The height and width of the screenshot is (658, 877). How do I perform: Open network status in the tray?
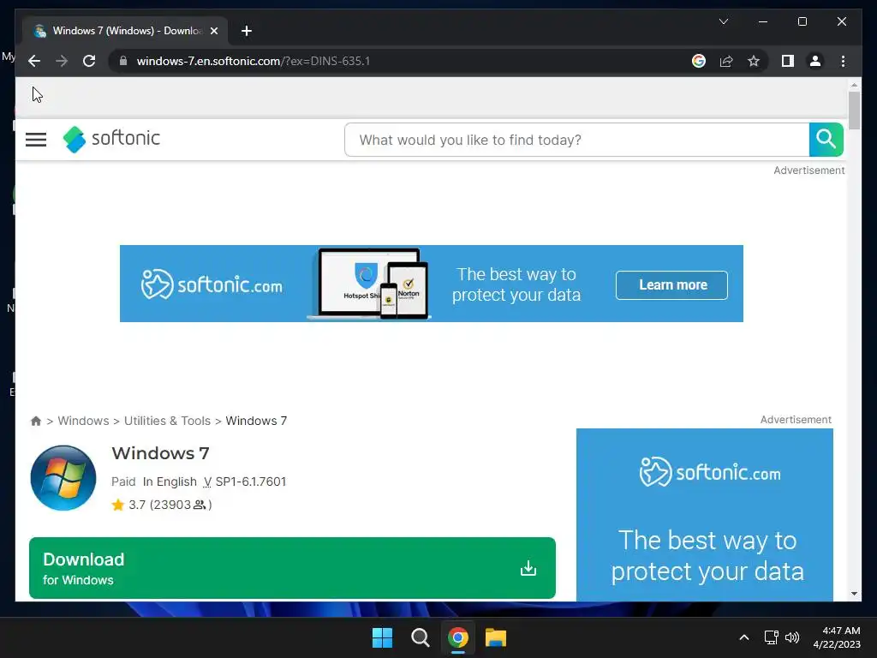(x=772, y=637)
